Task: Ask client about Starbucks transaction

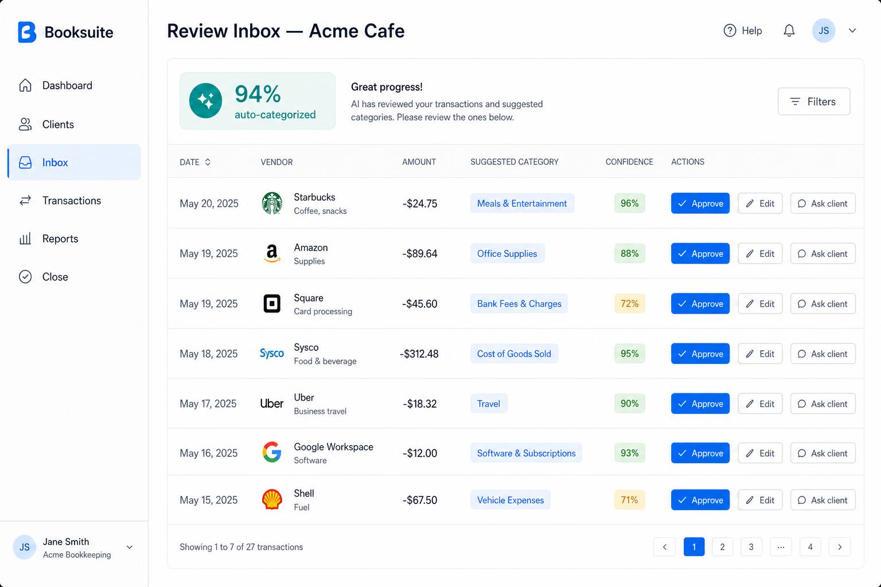Action: click(823, 204)
